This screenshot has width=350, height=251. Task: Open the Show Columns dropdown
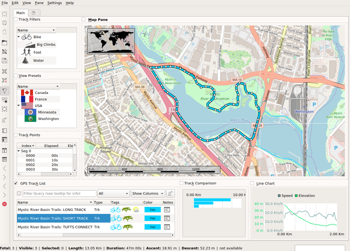(148, 193)
